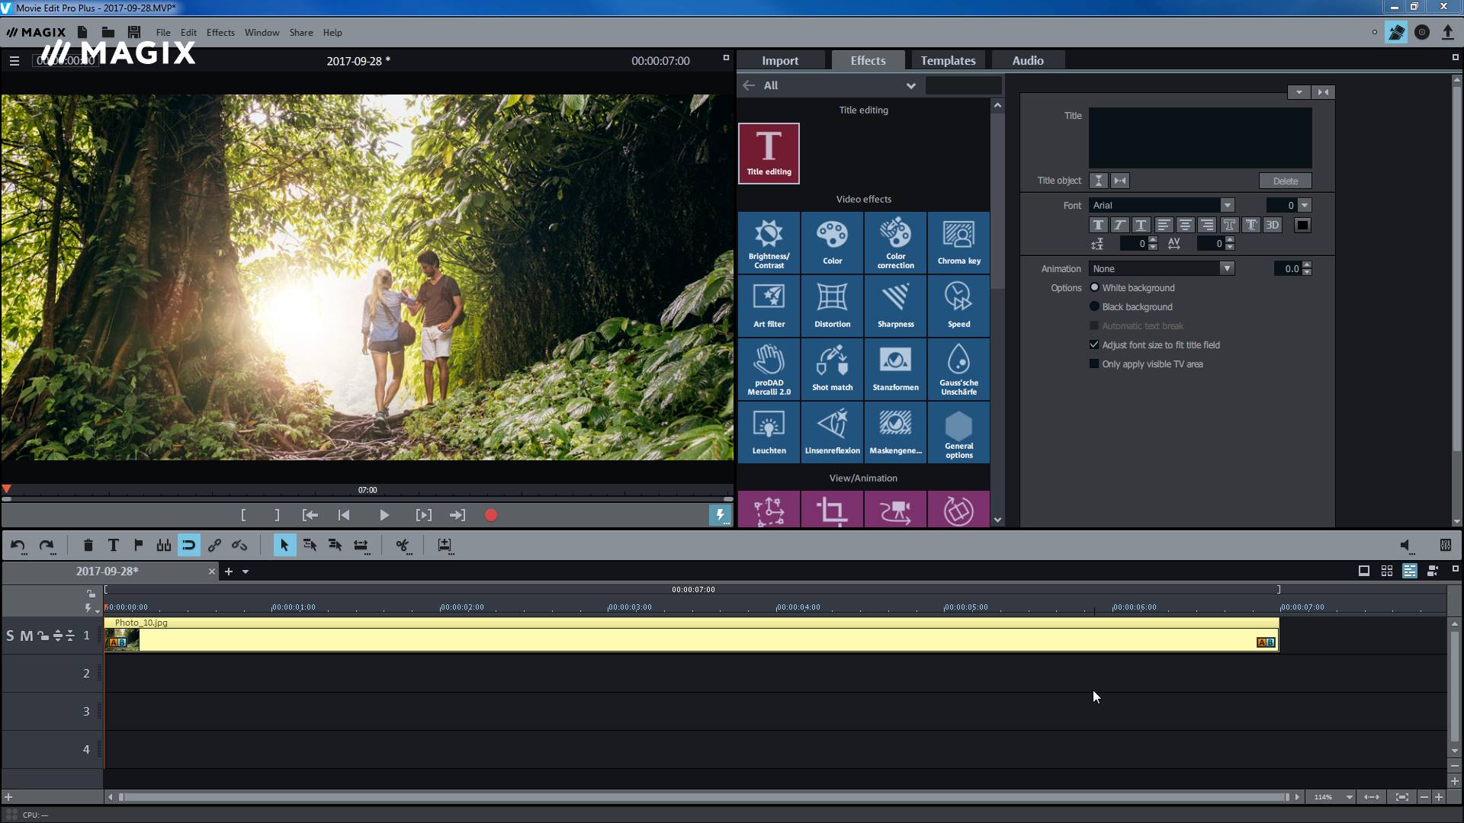Toggle White background radio button
Image resolution: width=1464 pixels, height=823 pixels.
(1094, 287)
